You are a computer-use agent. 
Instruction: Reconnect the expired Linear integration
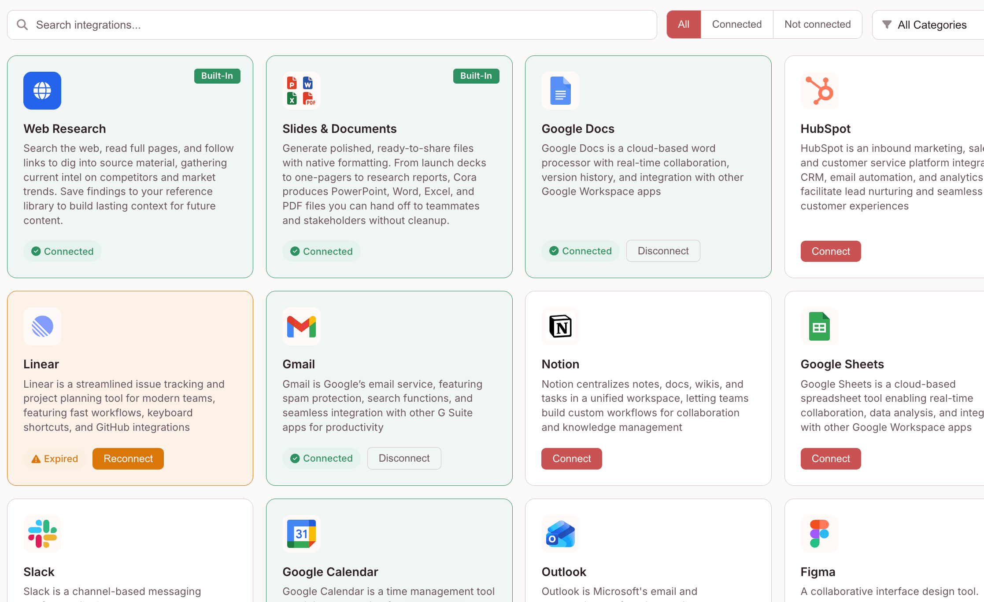point(128,459)
